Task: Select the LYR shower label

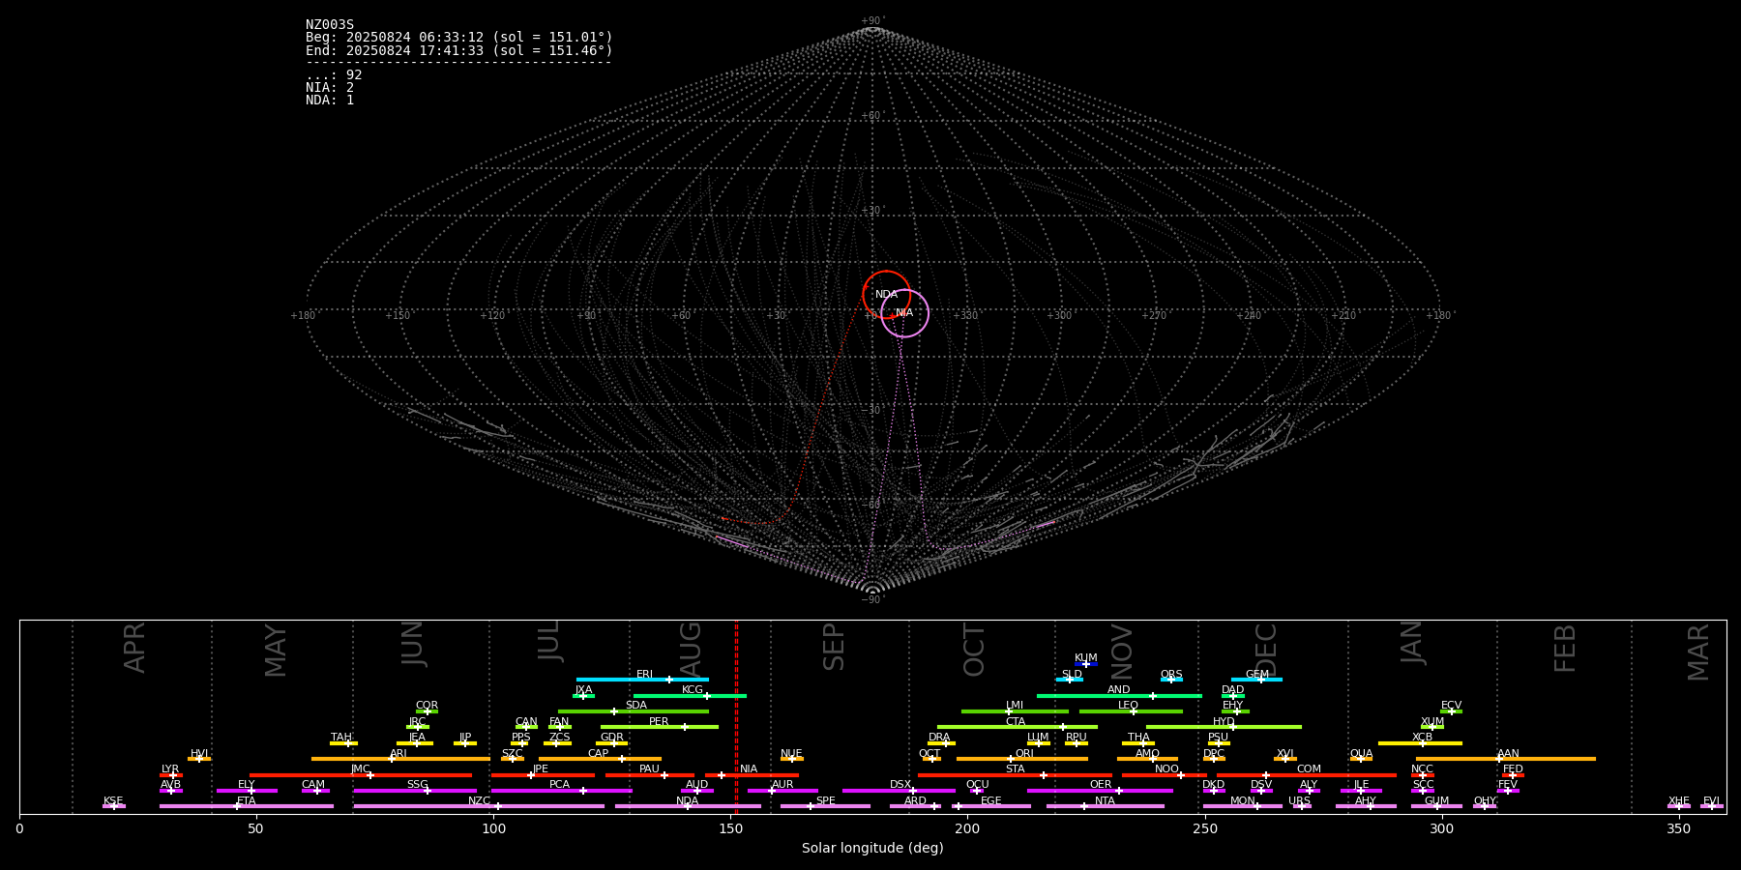Action: [x=170, y=769]
